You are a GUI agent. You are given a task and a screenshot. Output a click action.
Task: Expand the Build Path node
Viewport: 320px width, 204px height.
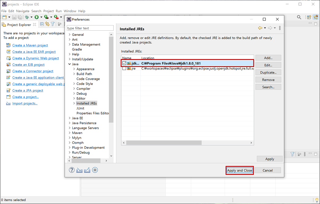(x=74, y=74)
